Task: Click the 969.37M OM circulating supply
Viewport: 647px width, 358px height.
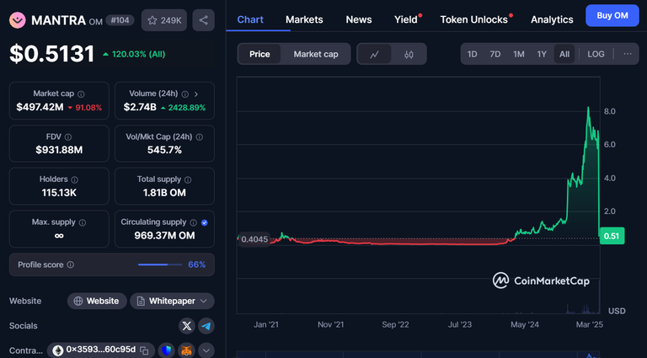Action: pos(164,236)
